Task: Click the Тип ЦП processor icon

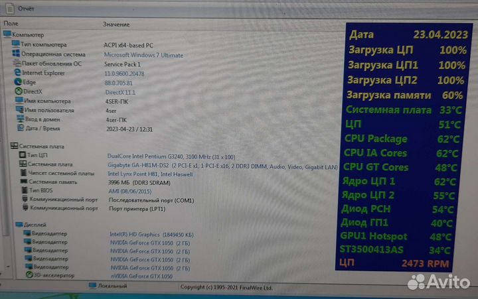Action: tap(23, 155)
